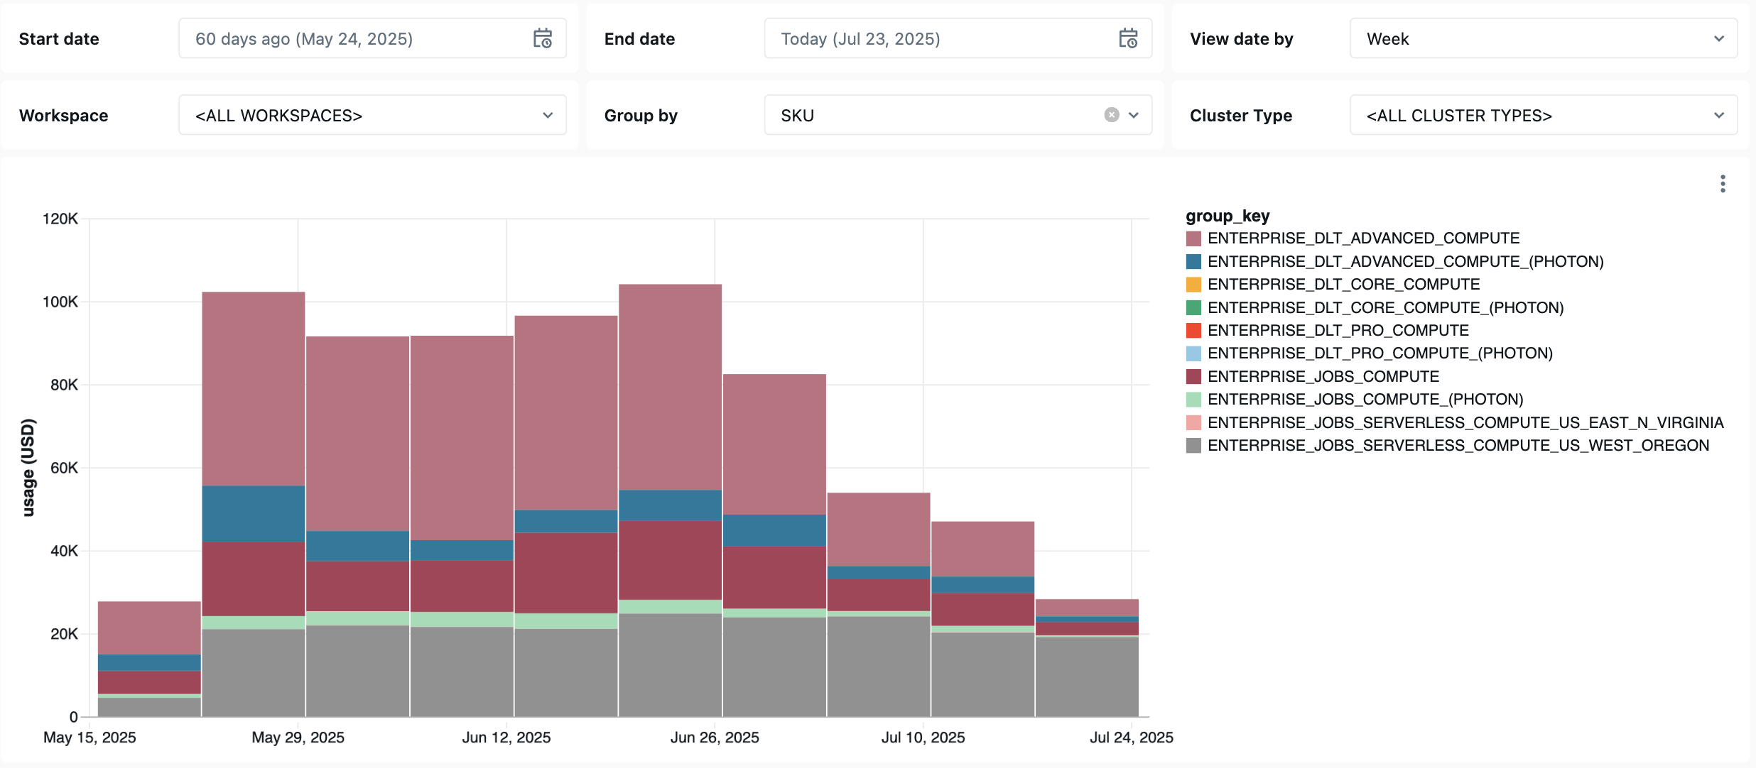Image resolution: width=1756 pixels, height=768 pixels.
Task: Expand the Workspace selector
Action: [372, 114]
